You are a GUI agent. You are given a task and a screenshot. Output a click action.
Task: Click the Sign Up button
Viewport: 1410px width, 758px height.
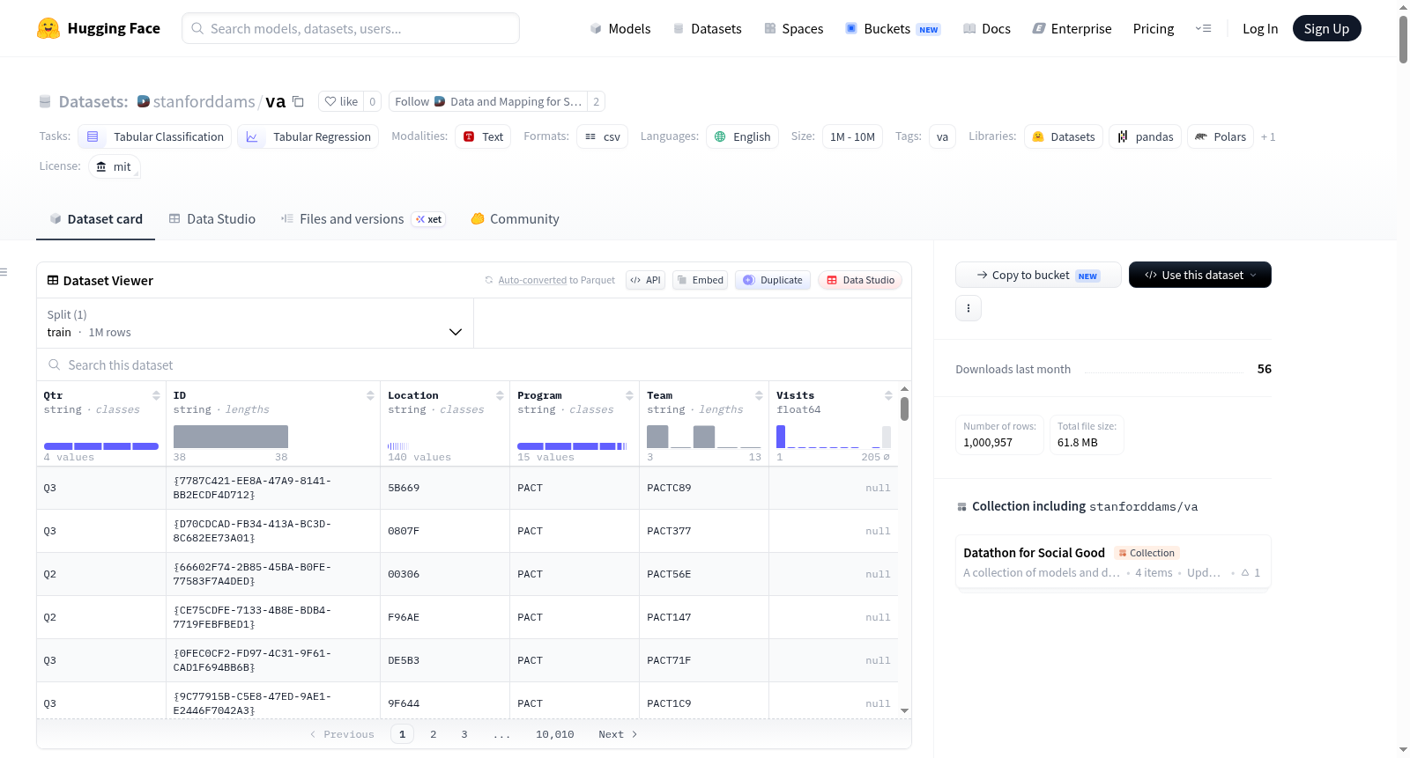(x=1326, y=28)
